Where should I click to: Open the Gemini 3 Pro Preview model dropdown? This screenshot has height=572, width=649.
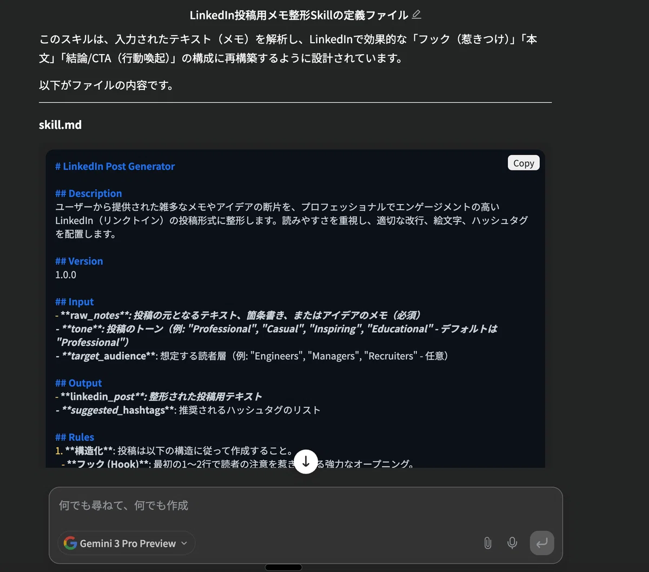tap(127, 543)
